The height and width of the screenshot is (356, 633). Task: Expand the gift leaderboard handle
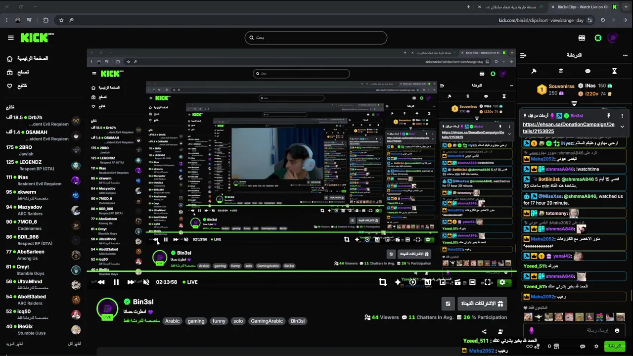point(574,103)
